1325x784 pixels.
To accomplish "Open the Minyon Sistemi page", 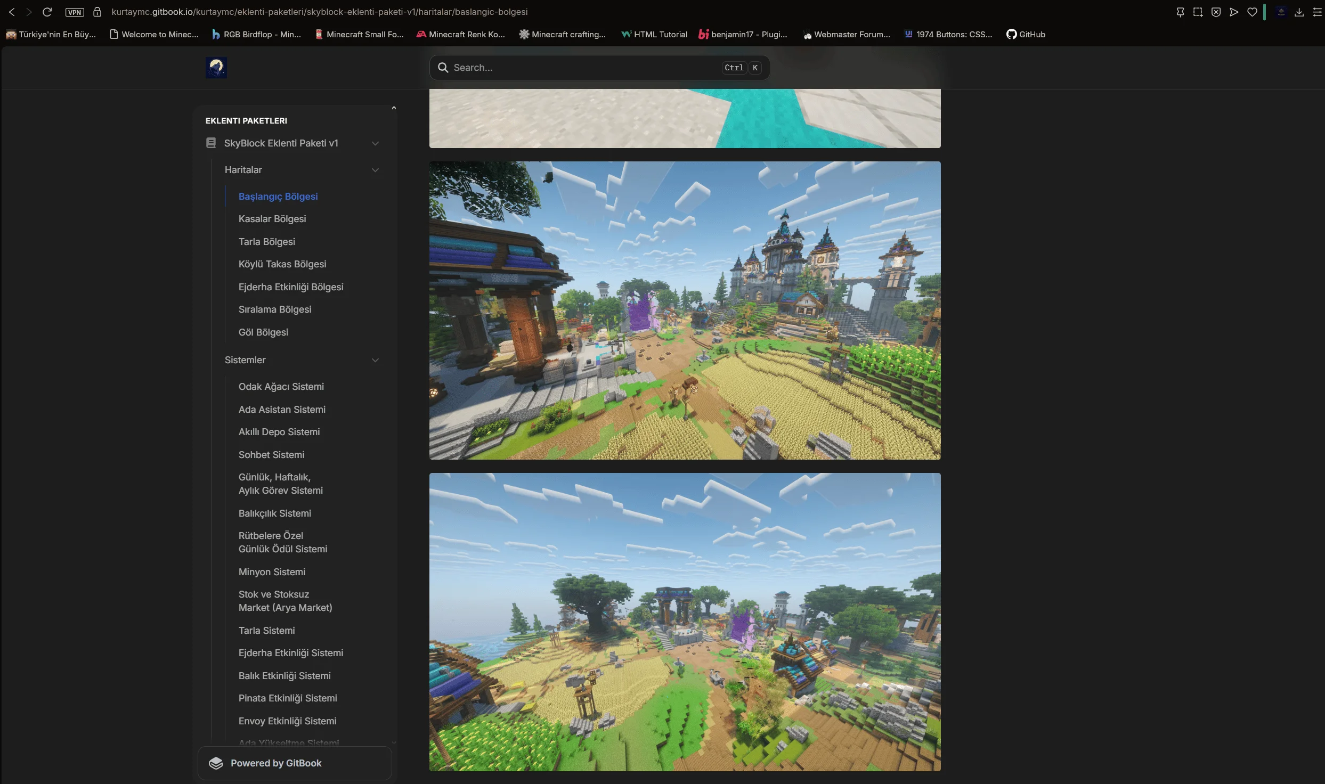I will pyautogui.click(x=272, y=571).
